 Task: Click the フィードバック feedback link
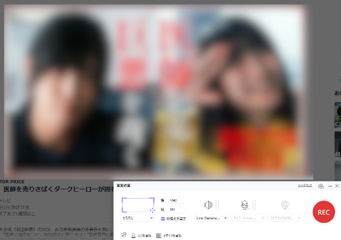point(305,185)
